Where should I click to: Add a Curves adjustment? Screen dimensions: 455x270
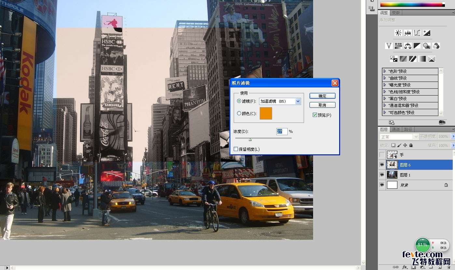[417, 33]
